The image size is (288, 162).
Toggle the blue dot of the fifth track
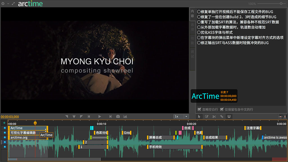click(5, 147)
